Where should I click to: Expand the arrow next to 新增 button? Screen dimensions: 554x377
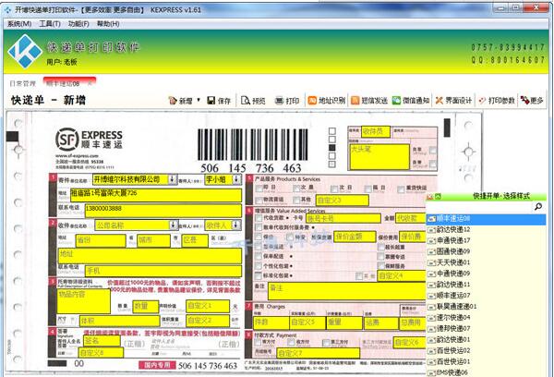pyautogui.click(x=199, y=101)
